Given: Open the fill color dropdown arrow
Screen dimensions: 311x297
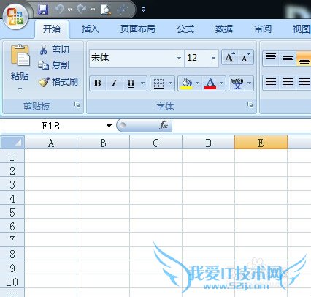Looking at the screenshot, I should tap(198, 83).
